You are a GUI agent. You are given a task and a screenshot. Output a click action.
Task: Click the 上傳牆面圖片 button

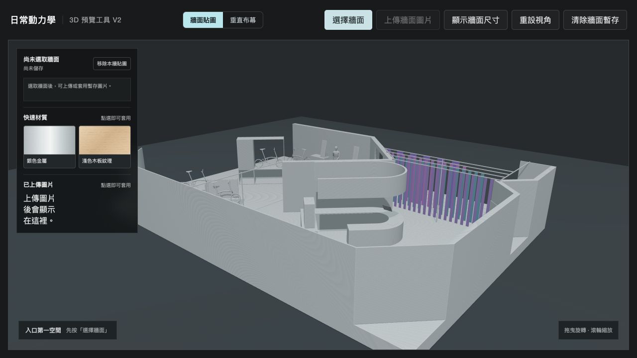pyautogui.click(x=408, y=20)
